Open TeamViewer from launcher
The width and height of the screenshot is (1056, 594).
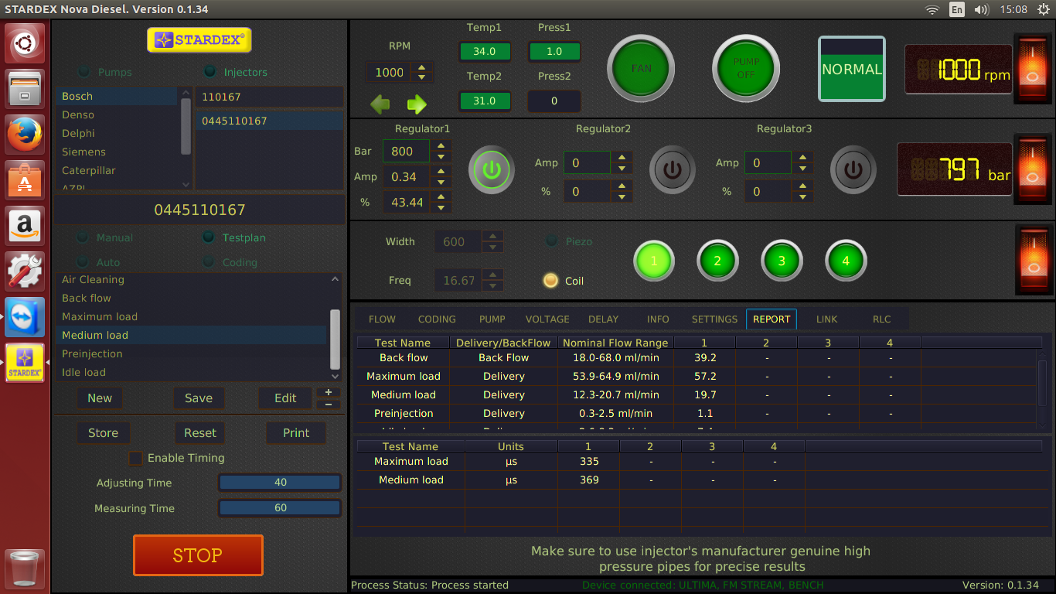click(x=25, y=317)
